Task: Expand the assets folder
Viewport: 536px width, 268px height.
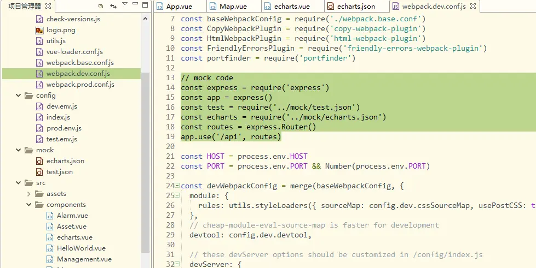Action: point(28,194)
